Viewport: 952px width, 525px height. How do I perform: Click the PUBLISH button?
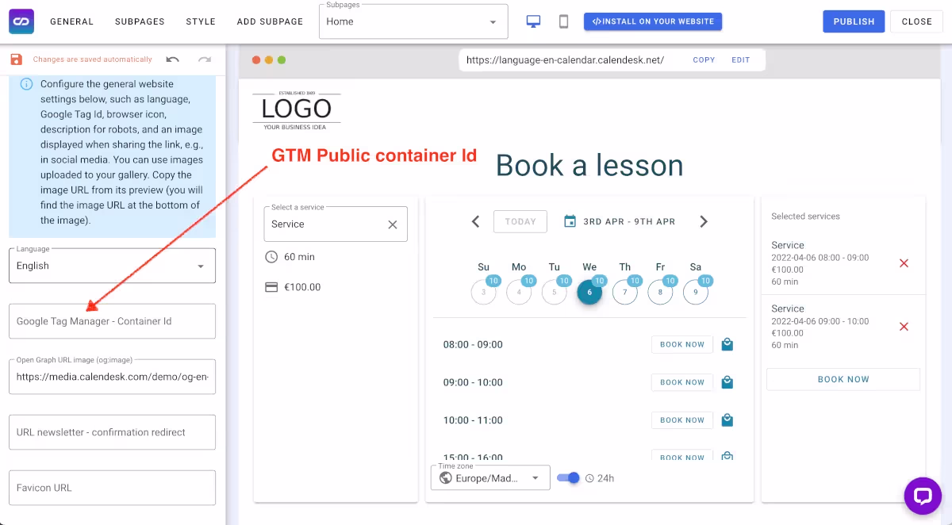coord(854,21)
